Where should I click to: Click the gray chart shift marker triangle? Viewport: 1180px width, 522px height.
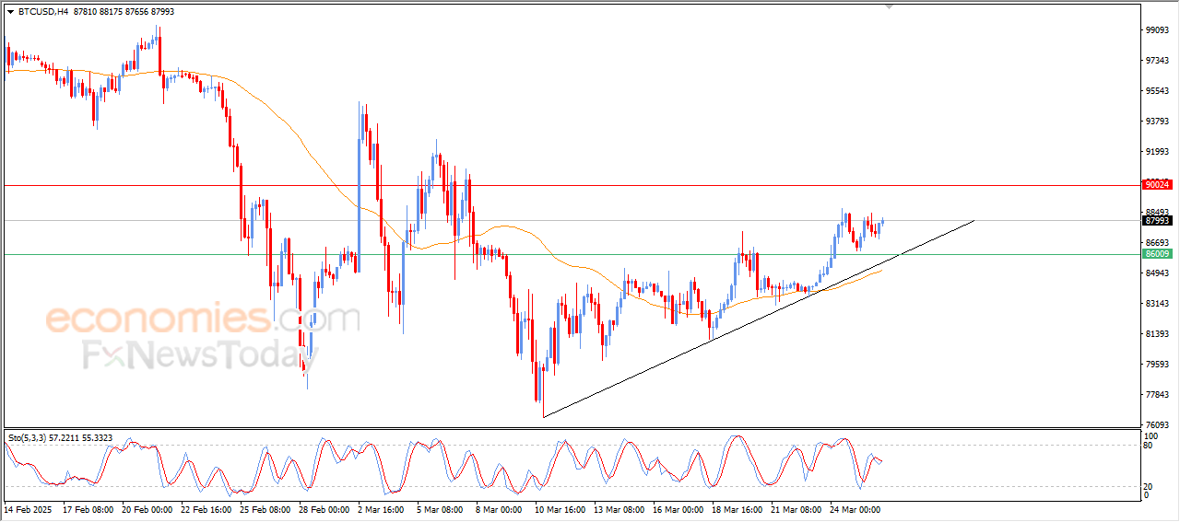coord(889,6)
